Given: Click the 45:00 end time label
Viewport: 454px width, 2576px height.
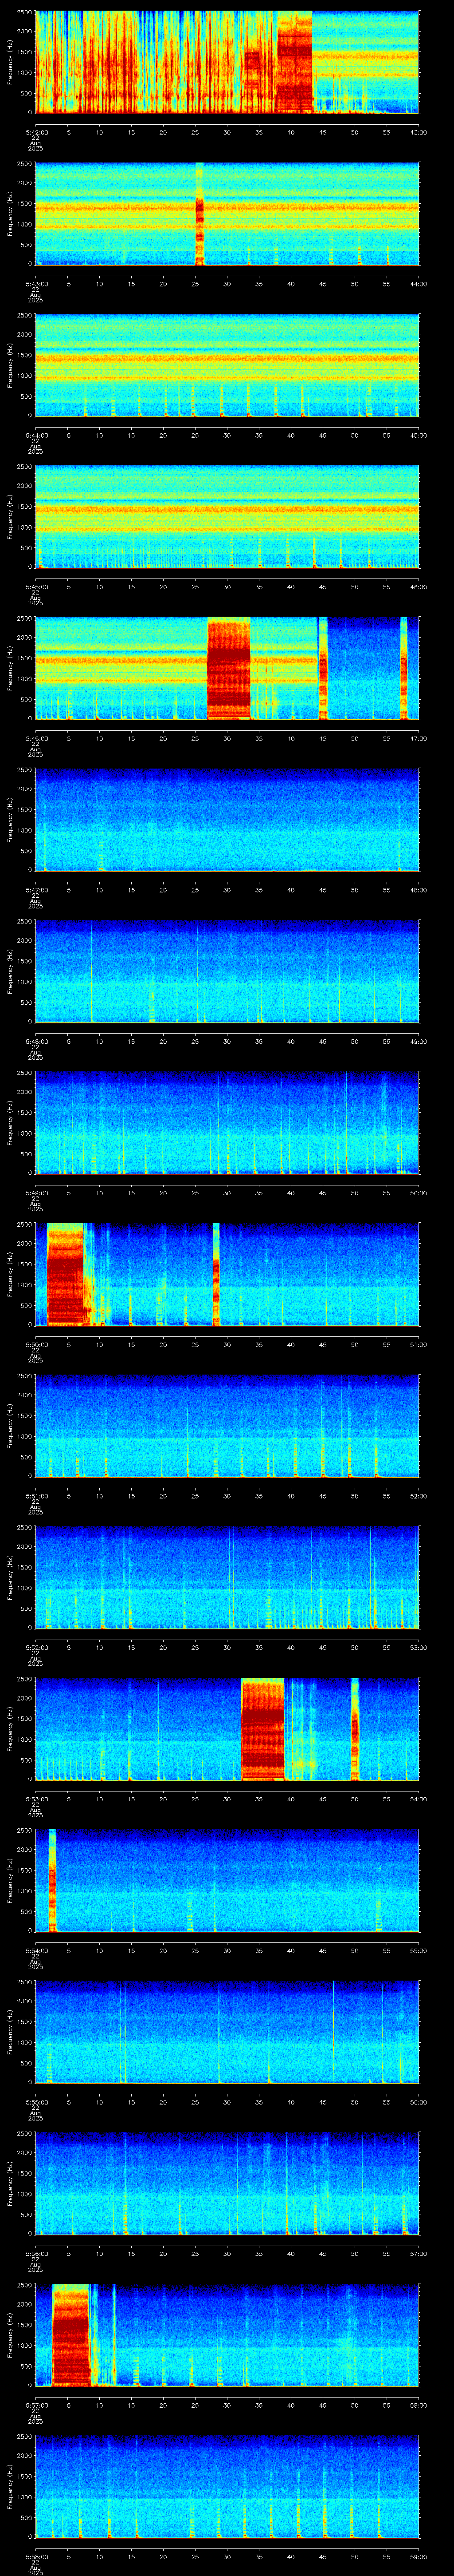Looking at the screenshot, I should pyautogui.click(x=418, y=435).
